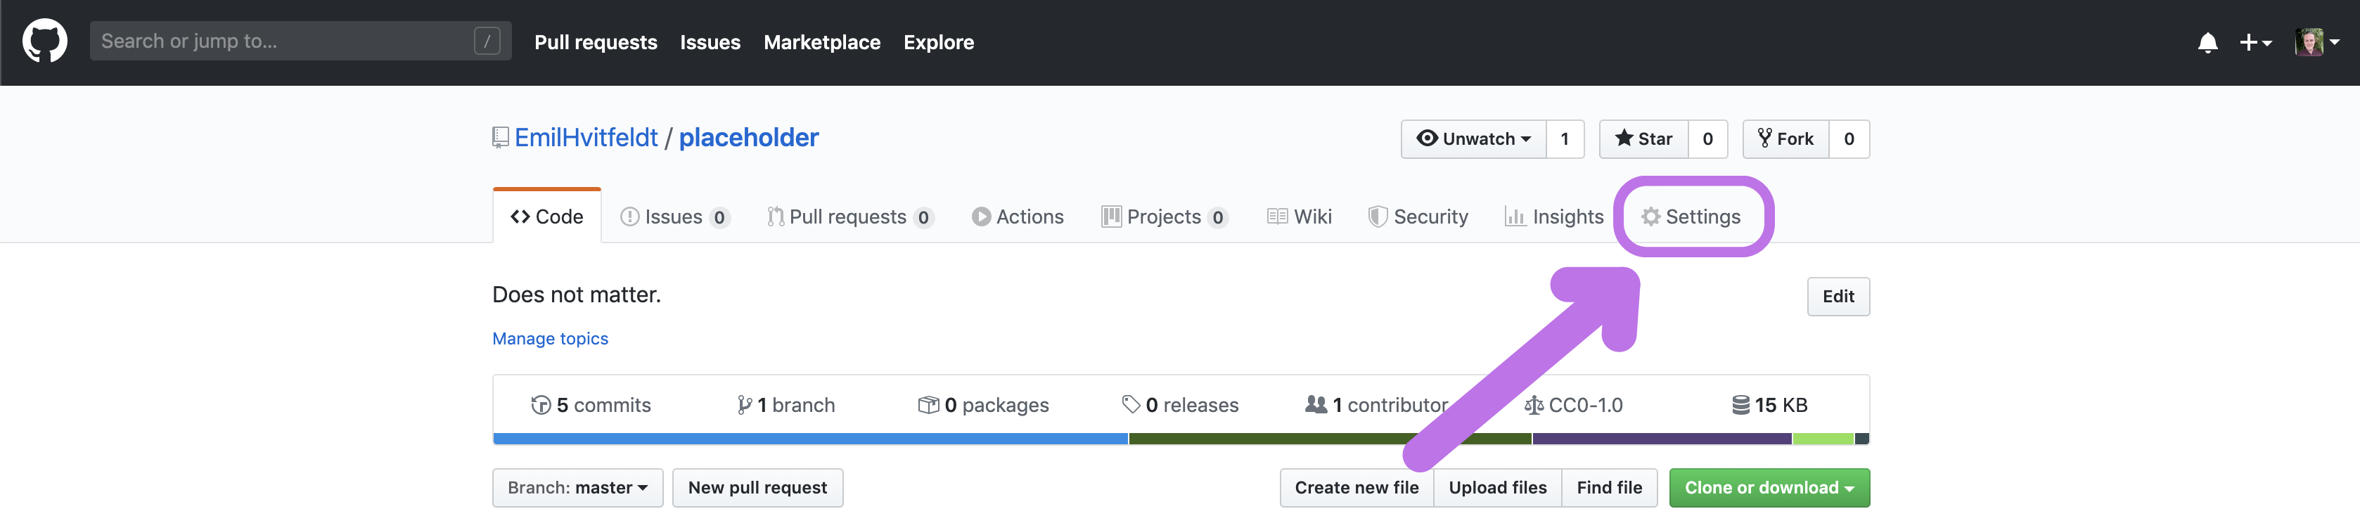Focus the Search or jump to field
Viewport: 2360px width, 516px height.
(x=300, y=41)
